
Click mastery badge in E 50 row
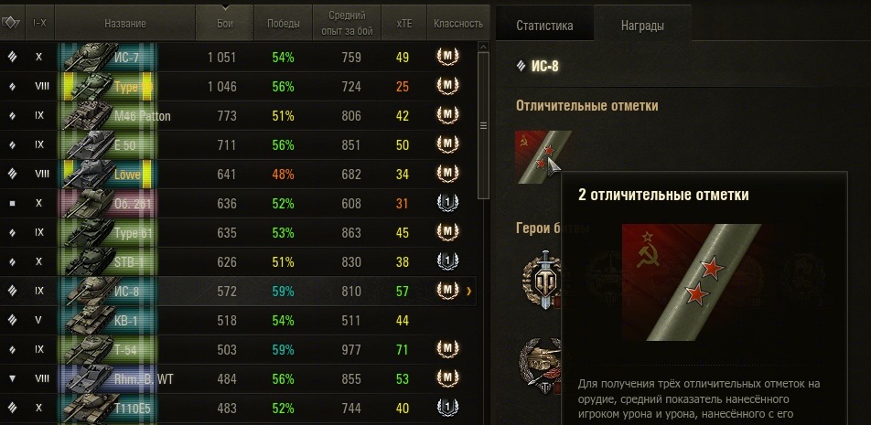[447, 144]
